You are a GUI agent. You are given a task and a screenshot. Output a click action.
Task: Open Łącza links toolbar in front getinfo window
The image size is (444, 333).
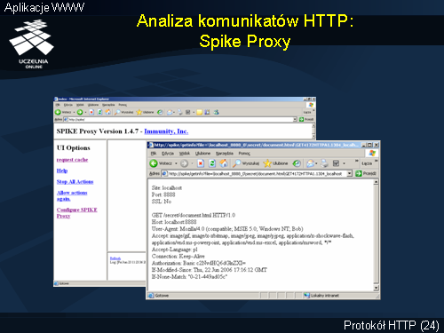(367, 163)
